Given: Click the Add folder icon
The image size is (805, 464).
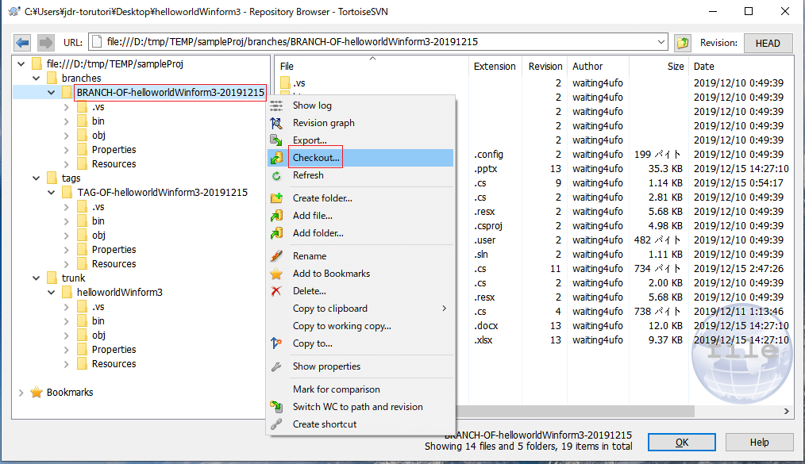Looking at the screenshot, I should [276, 233].
